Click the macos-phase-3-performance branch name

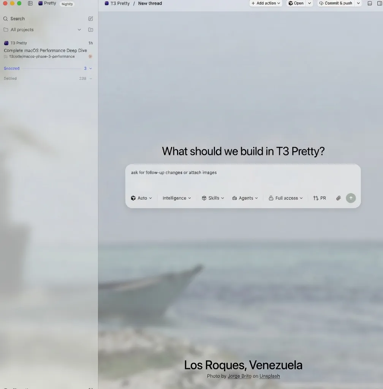pos(42,57)
